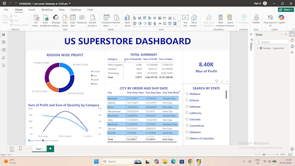Select the pie chart visual in gallery

pos(140,23)
